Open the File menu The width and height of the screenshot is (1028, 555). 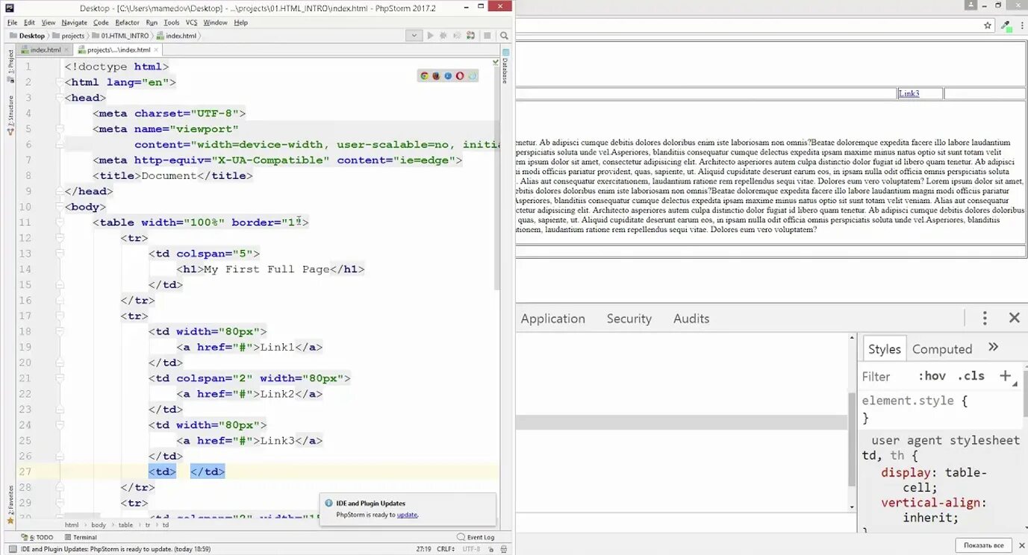[x=12, y=22]
